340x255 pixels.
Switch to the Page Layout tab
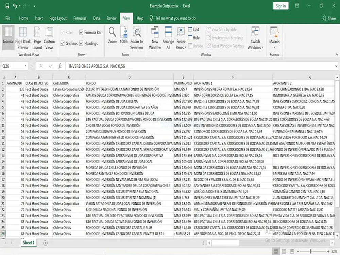pos(58,18)
